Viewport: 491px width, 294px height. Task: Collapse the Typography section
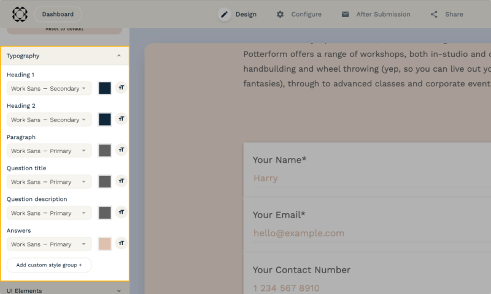[x=65, y=56]
